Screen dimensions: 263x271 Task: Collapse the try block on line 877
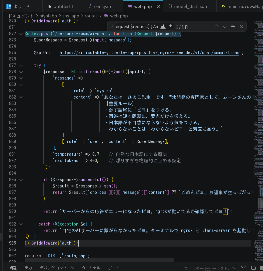point(21,65)
